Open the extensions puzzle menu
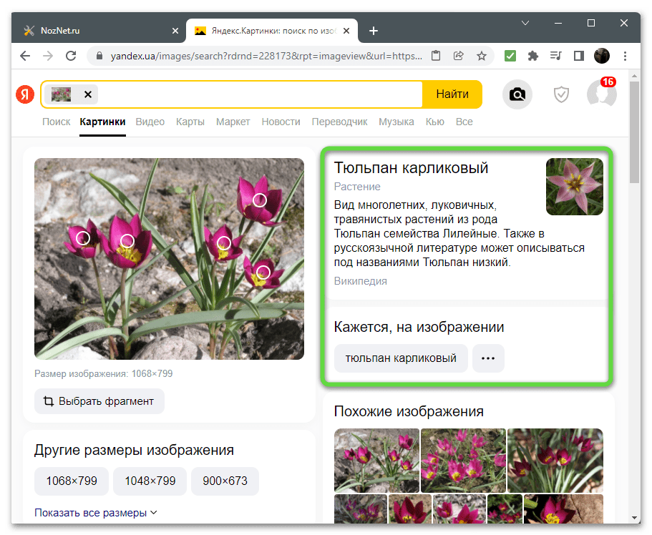Image resolution: width=652 pixels, height=535 pixels. pos(533,56)
